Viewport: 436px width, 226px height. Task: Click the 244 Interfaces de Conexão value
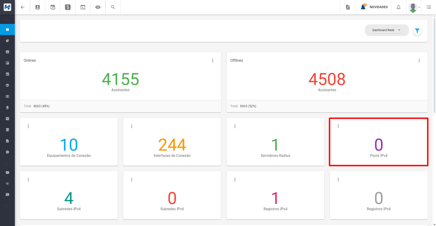172,145
